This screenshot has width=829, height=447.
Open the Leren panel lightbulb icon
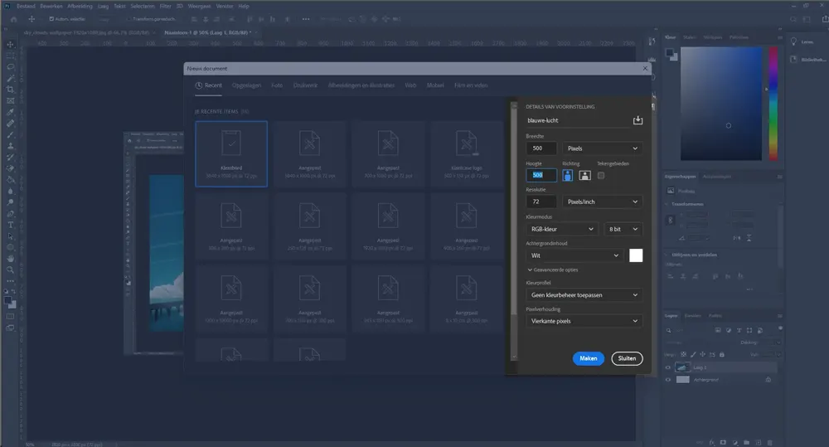[x=793, y=41]
